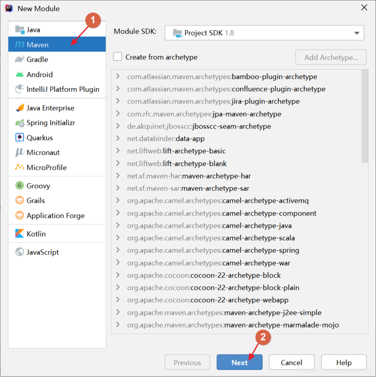Select cocoon-22-archetype-block-plain entry
The height and width of the screenshot is (377, 376).
[x=213, y=287]
